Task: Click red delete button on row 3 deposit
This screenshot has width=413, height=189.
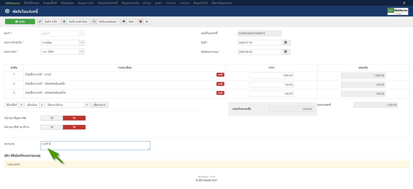Action: click(220, 93)
